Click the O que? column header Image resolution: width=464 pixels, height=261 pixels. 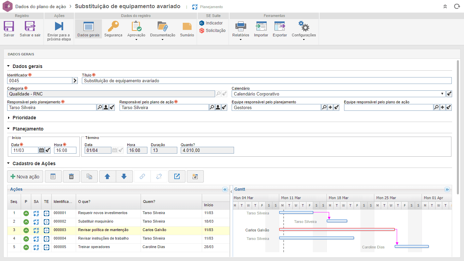point(108,202)
